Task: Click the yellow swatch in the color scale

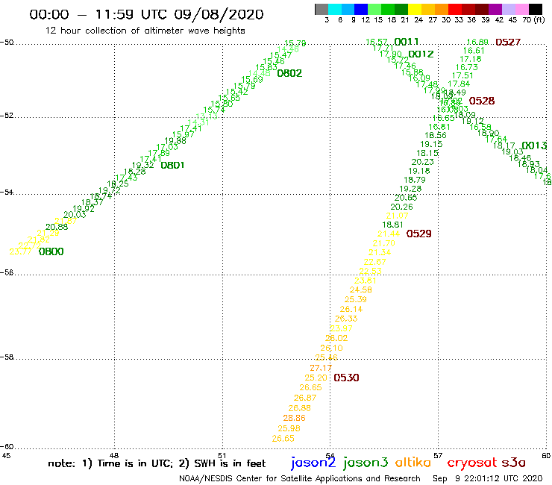Action: click(415, 9)
